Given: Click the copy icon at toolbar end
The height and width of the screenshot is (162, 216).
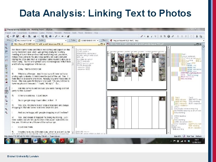Looking at the screenshot, I should tap(201, 36).
